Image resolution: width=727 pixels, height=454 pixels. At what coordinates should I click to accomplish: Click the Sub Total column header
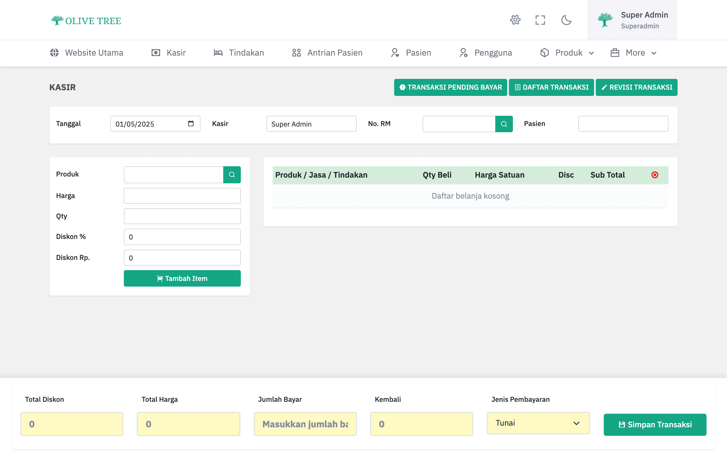607,175
